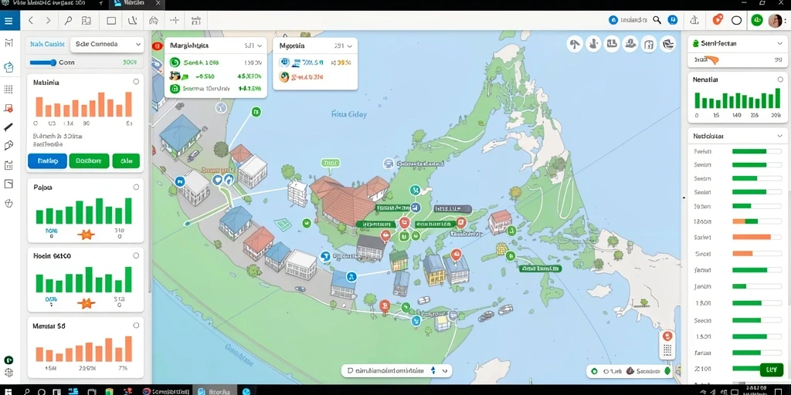Select the radio circle on the Pajota chart card
The width and height of the screenshot is (791, 395).
coord(136,187)
